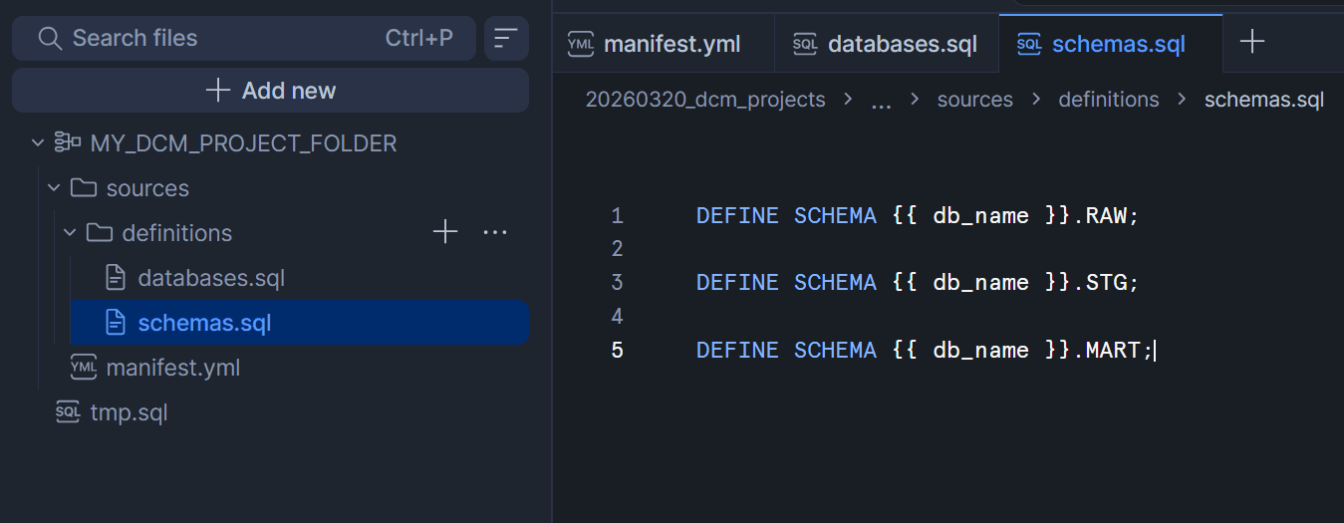Collapse the MY_DCM_PROJECT_FOLDER chevron
The width and height of the screenshot is (1344, 523).
(x=38, y=142)
